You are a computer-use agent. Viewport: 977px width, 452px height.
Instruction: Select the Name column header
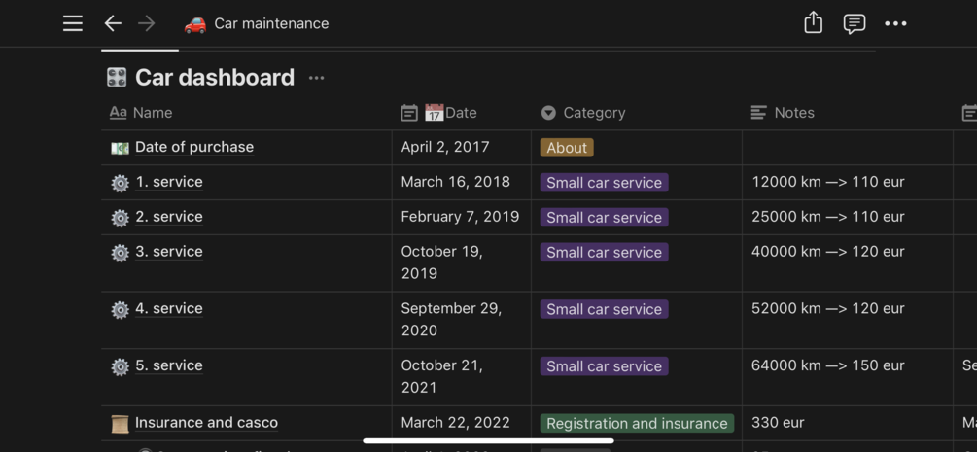point(152,113)
